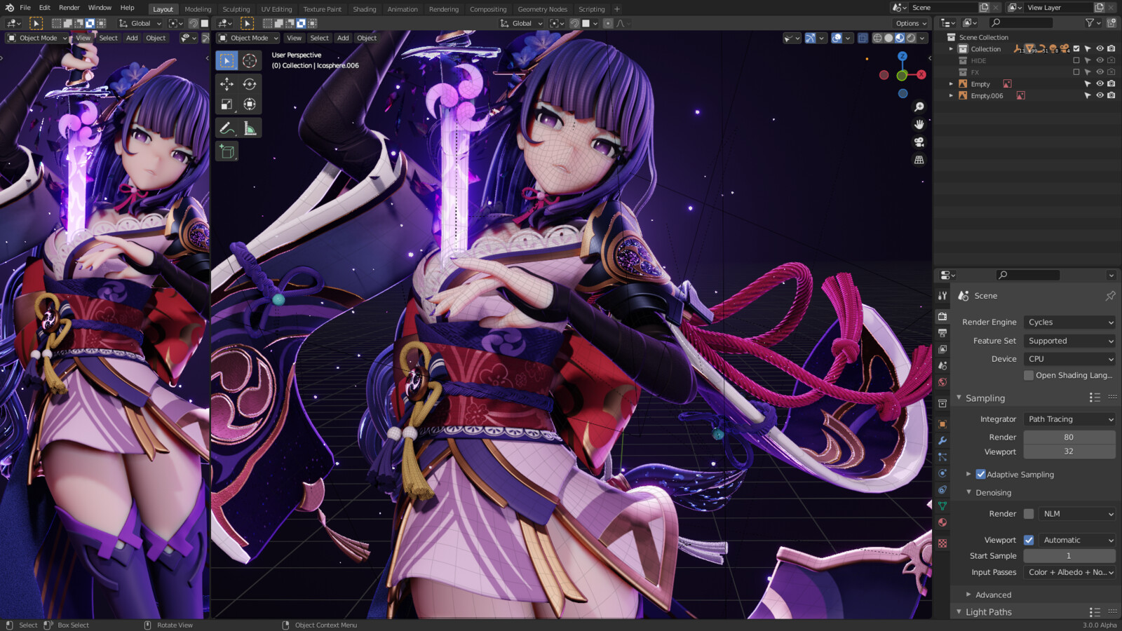Open the Integrator Path Tracing dropdown
This screenshot has height=631, width=1122.
tap(1069, 419)
